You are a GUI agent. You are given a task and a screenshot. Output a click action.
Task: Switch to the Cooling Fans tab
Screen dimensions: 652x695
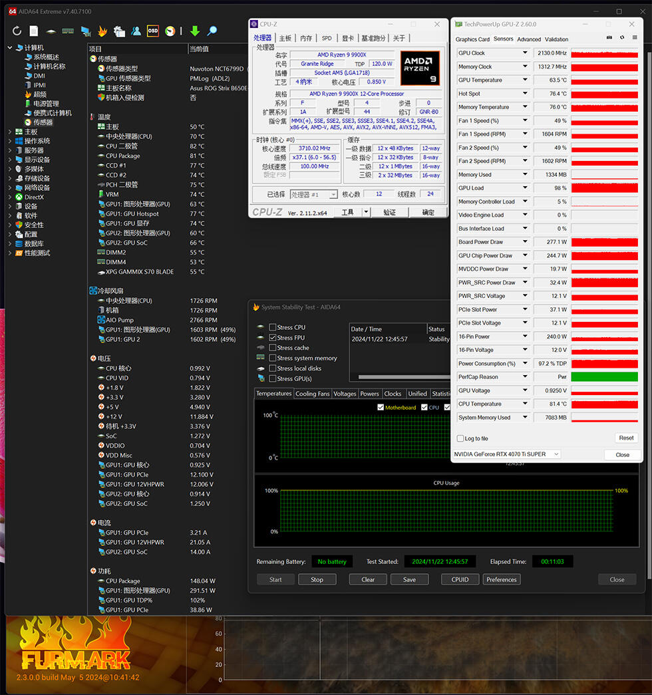point(313,394)
